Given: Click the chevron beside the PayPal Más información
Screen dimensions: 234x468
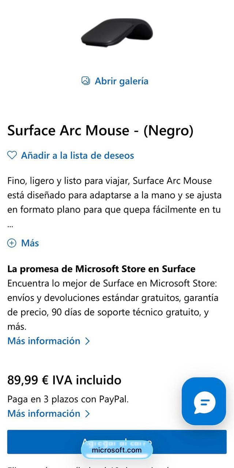Looking at the screenshot, I should pyautogui.click(x=87, y=413).
